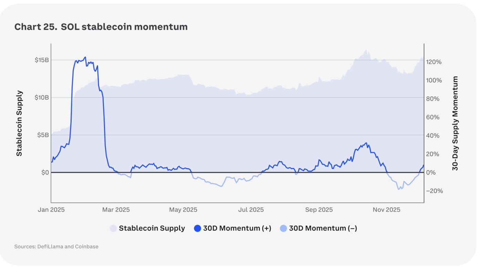
Task: Click the DefiLlama and Coinbase sources text
Action: [56, 247]
